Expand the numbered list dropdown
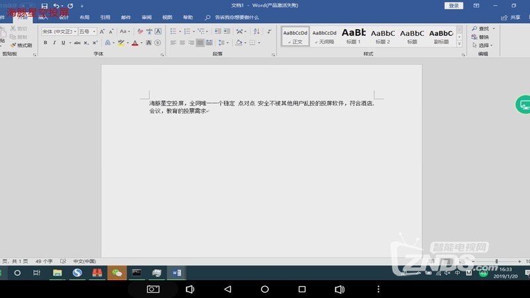 193,31
